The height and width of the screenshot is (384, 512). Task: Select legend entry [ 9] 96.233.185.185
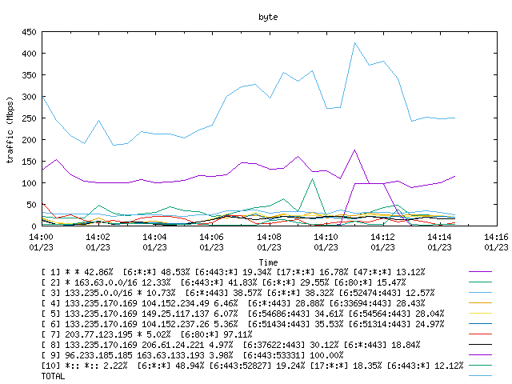[x=192, y=355]
